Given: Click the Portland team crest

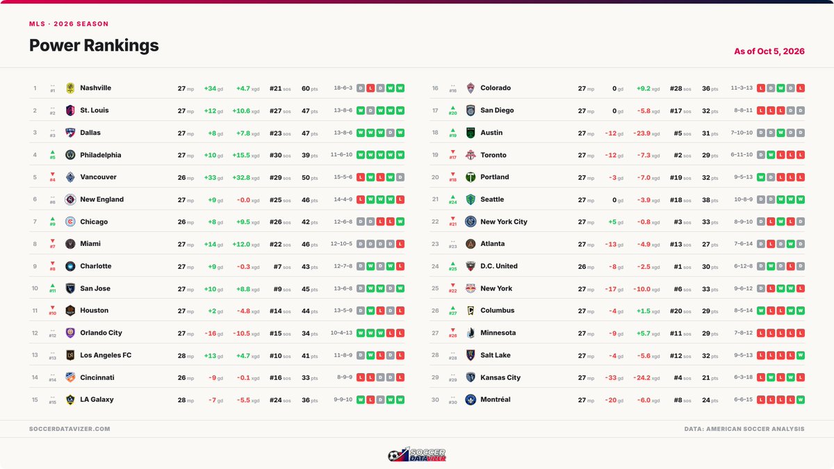Looking at the screenshot, I should [x=471, y=177].
